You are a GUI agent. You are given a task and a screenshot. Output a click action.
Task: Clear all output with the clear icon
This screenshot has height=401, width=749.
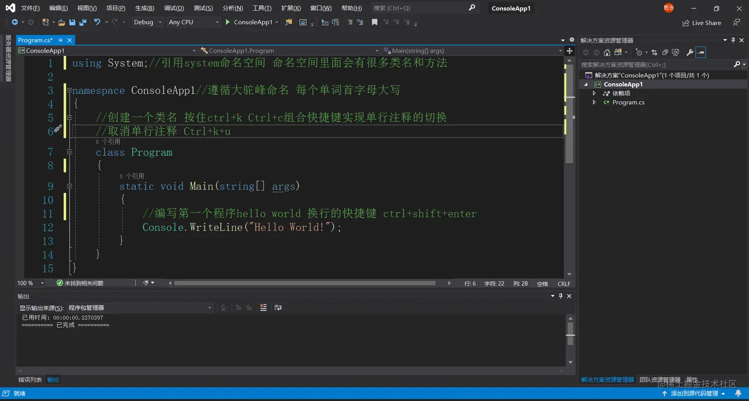coord(263,307)
